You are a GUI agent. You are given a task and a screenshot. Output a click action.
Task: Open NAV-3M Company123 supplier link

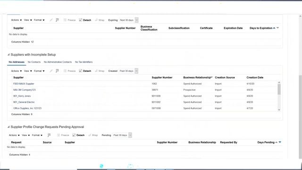[x=25, y=90]
